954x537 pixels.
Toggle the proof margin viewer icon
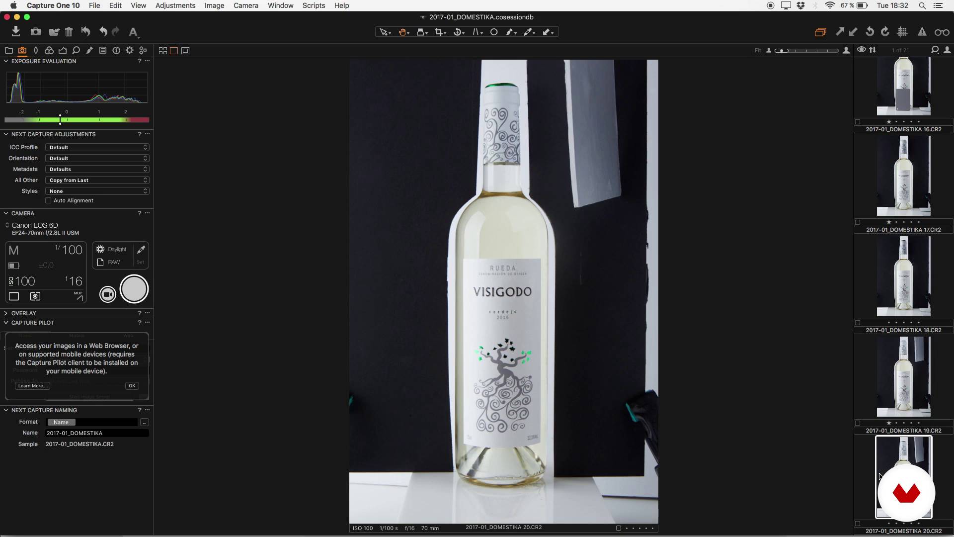click(x=185, y=51)
